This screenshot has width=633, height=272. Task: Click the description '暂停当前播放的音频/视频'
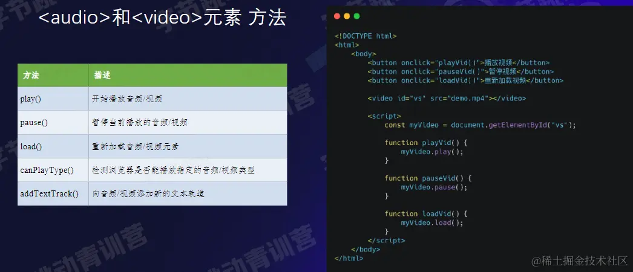click(x=140, y=123)
